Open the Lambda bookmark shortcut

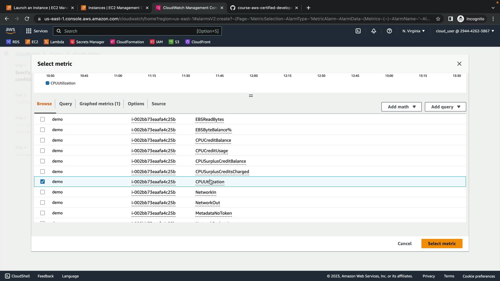54,42
